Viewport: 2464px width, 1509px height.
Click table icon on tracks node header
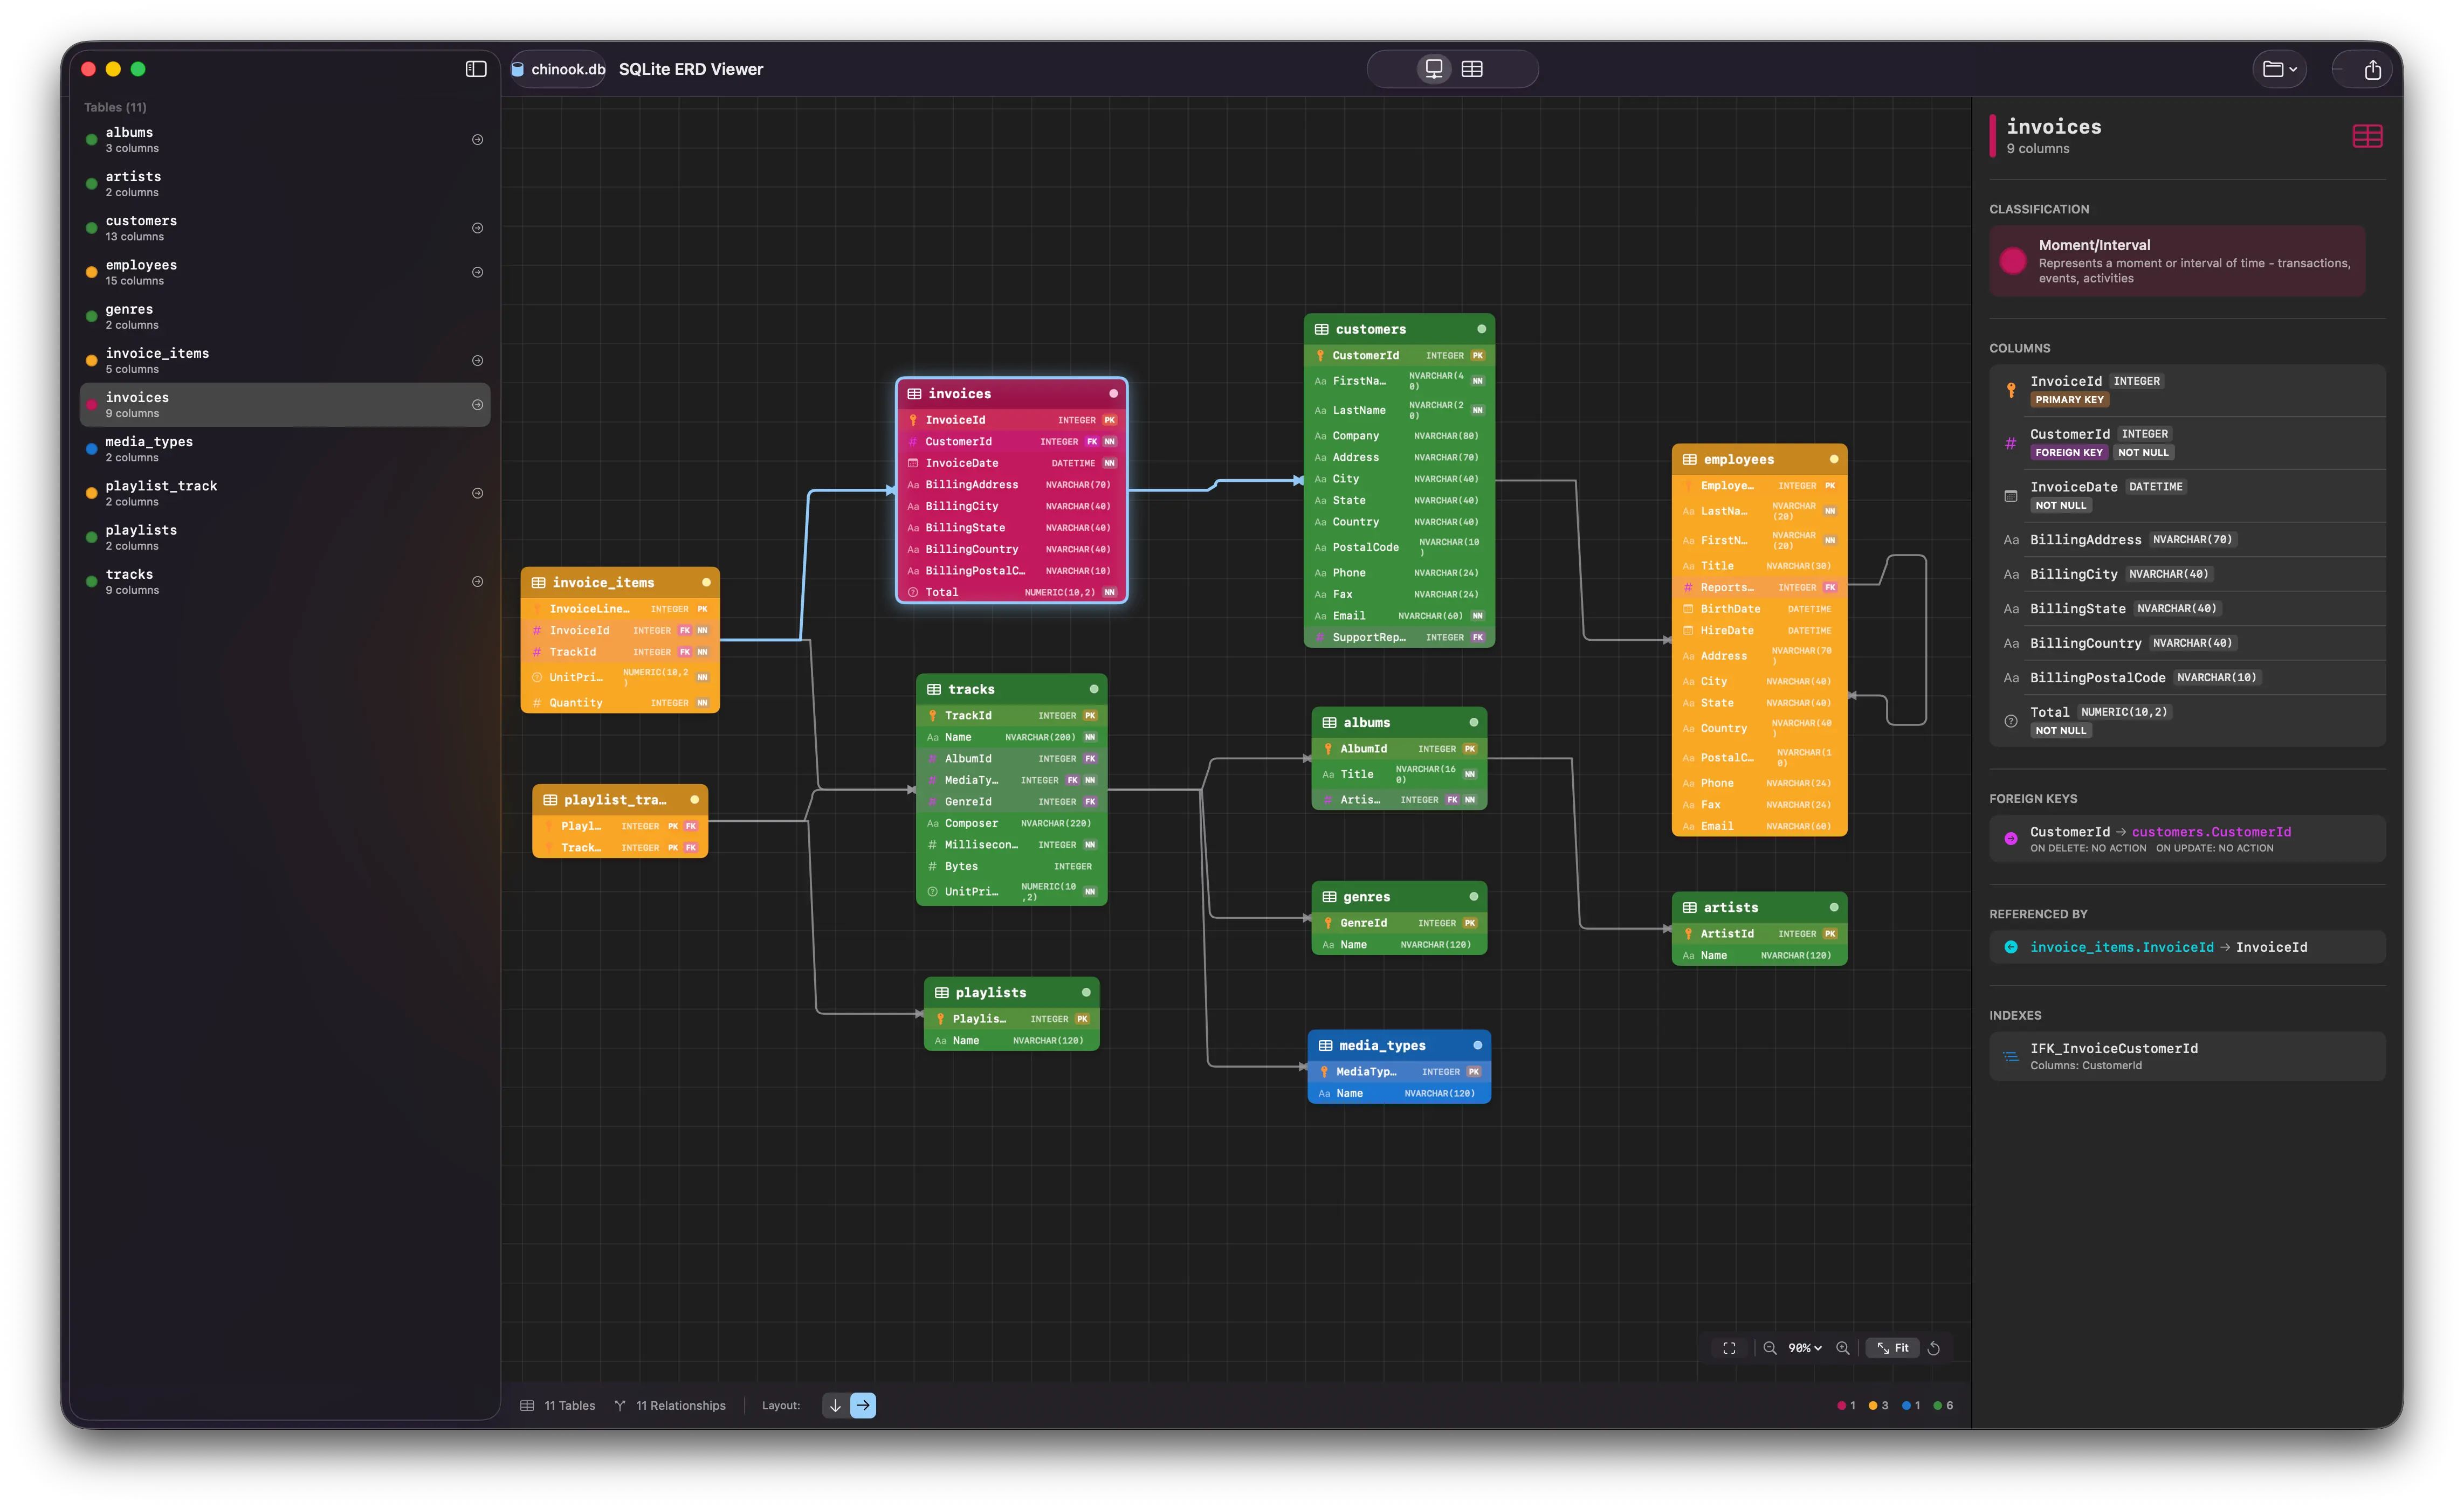point(934,689)
